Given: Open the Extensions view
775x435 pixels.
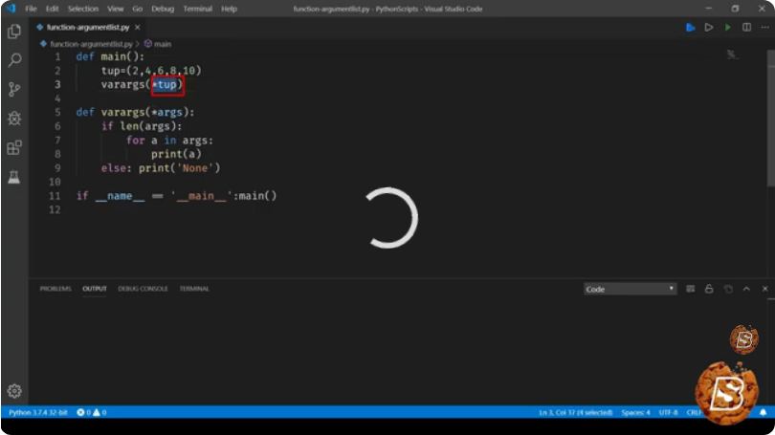Looking at the screenshot, I should pyautogui.click(x=14, y=147).
